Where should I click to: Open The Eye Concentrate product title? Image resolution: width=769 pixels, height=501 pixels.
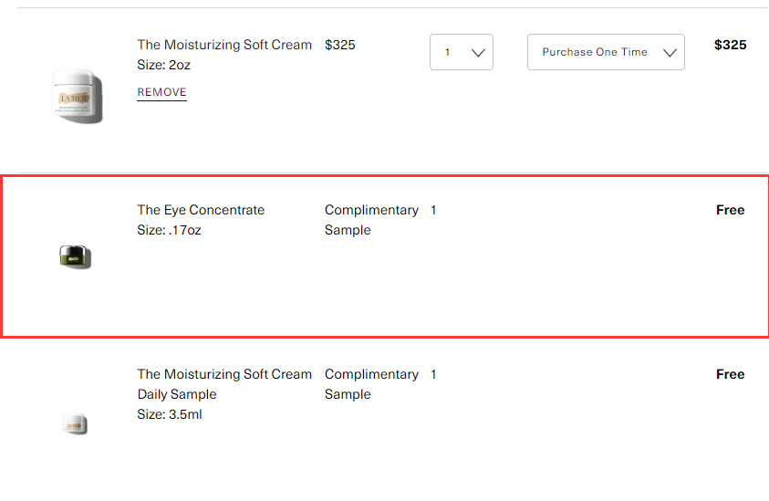(x=201, y=210)
